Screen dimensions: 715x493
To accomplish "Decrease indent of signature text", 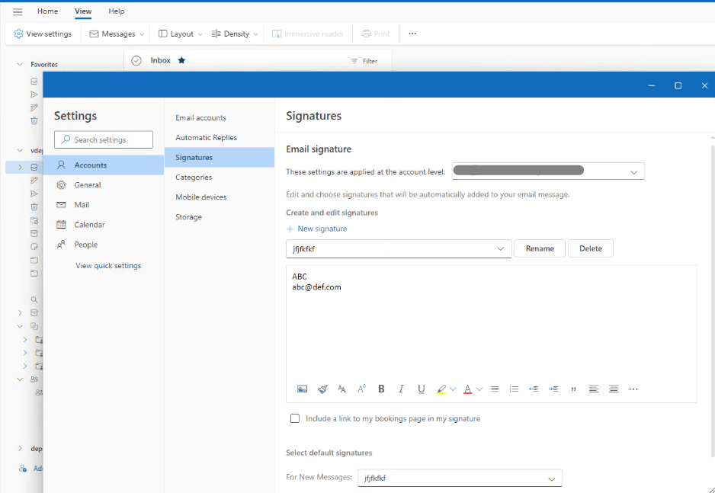I will tap(534, 389).
